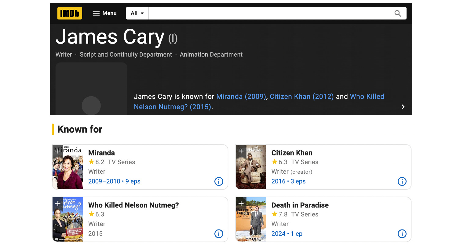Click the Known for section heading
460x245 pixels.
tap(80, 129)
